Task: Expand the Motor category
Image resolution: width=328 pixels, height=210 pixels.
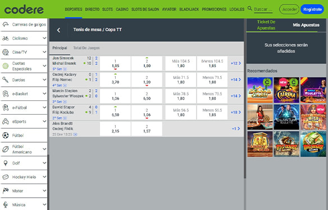Action: (x=44, y=190)
